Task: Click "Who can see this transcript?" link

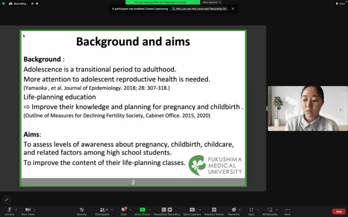Action: 199,9
